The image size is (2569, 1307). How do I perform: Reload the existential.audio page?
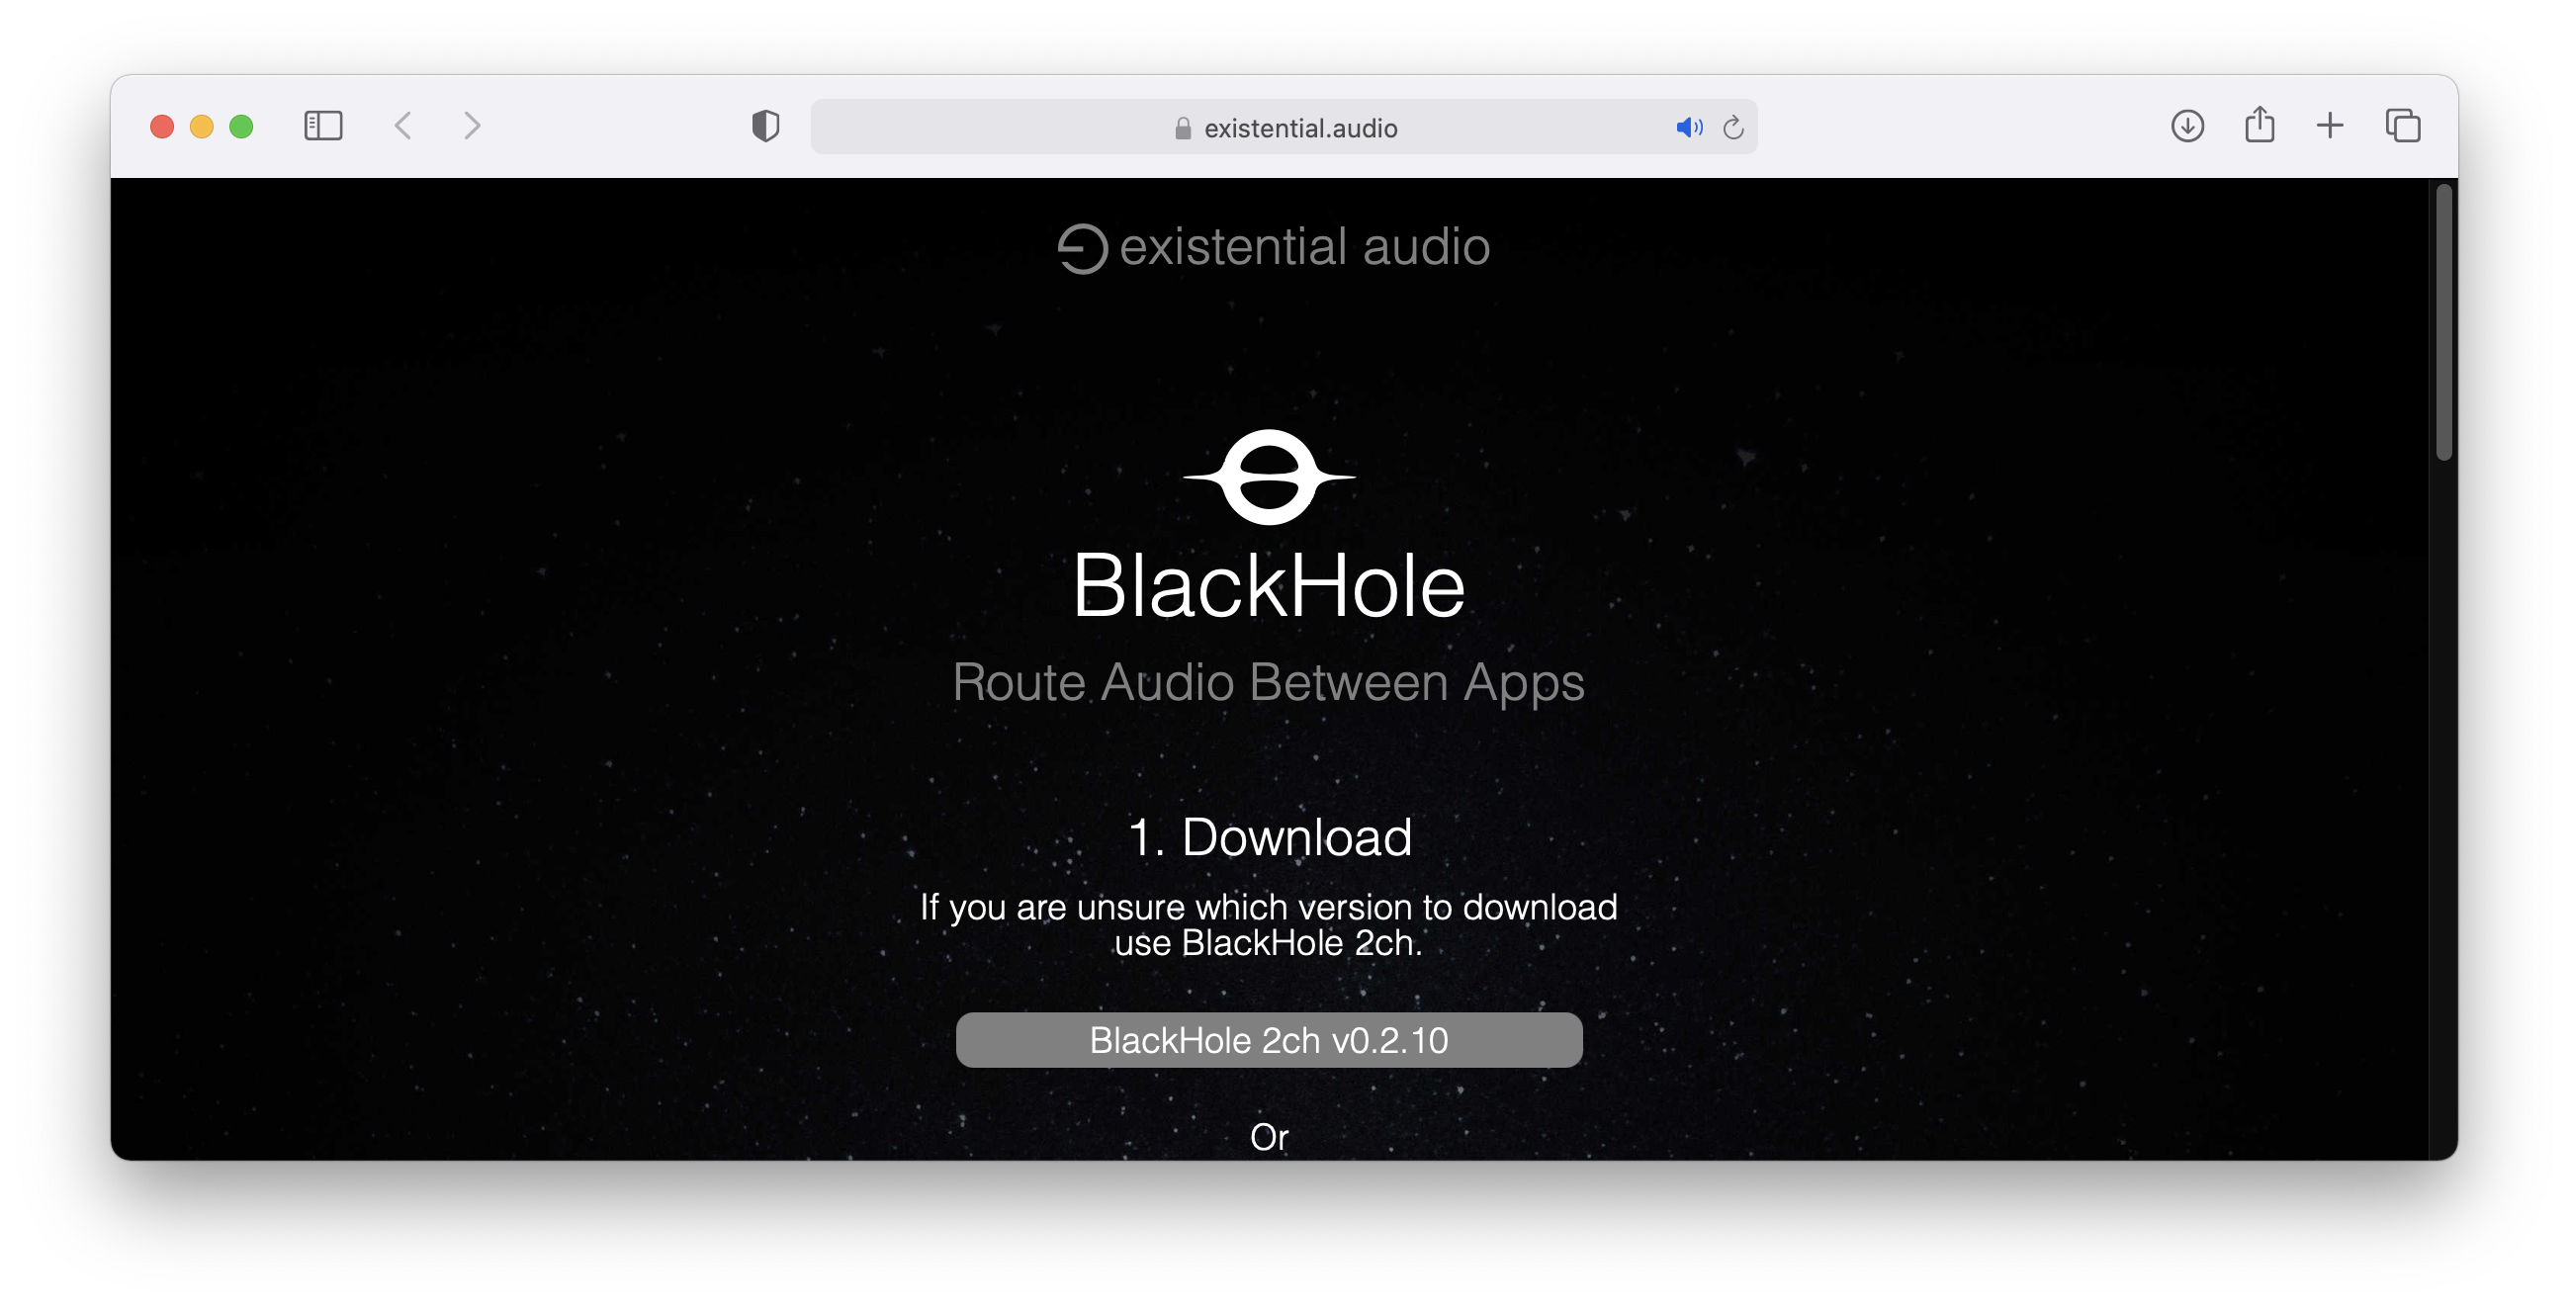coord(1733,128)
